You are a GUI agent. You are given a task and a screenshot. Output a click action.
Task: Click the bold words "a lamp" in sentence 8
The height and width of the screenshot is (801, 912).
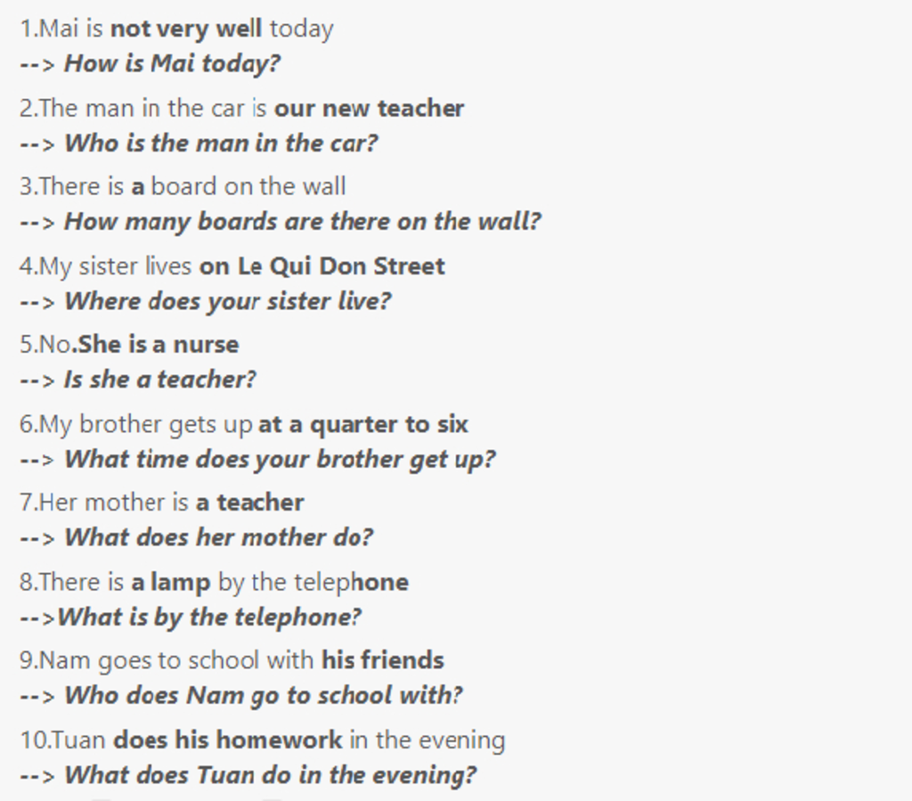[171, 583]
